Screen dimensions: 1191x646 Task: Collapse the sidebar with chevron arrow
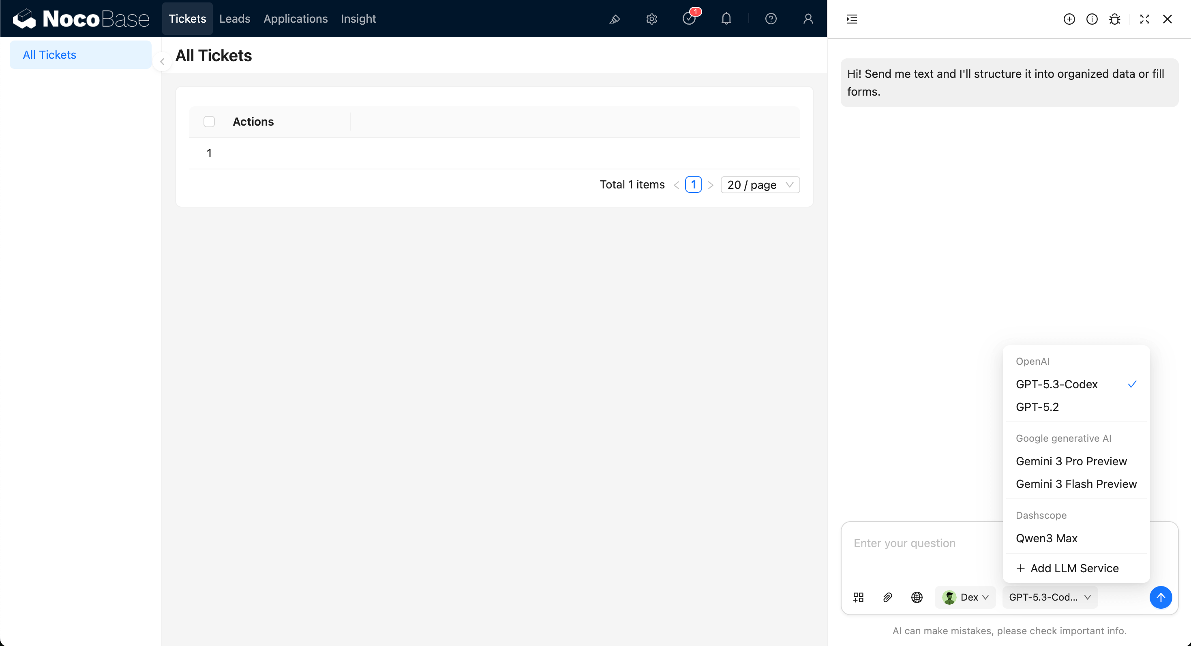[162, 62]
